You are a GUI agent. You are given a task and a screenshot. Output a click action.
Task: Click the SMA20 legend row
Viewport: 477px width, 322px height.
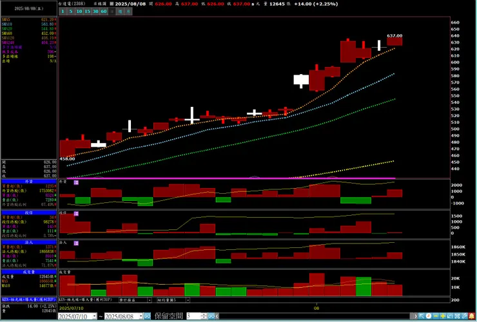click(29, 28)
